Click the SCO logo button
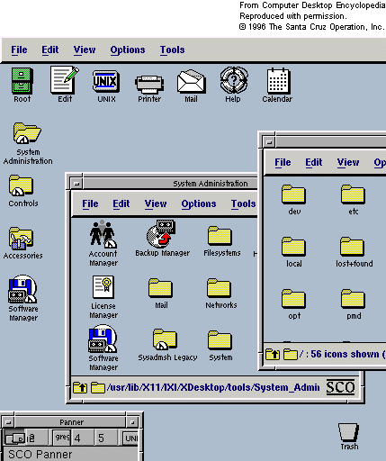 click(x=341, y=387)
